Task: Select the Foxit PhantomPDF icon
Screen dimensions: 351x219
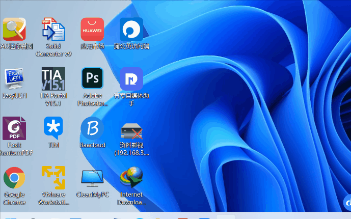Action: pyautogui.click(x=14, y=128)
